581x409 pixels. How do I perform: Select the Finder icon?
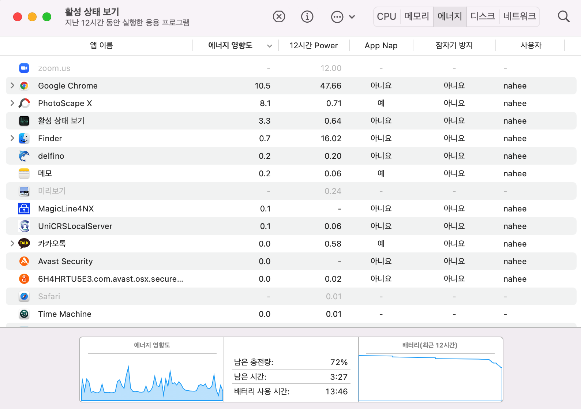click(x=24, y=138)
